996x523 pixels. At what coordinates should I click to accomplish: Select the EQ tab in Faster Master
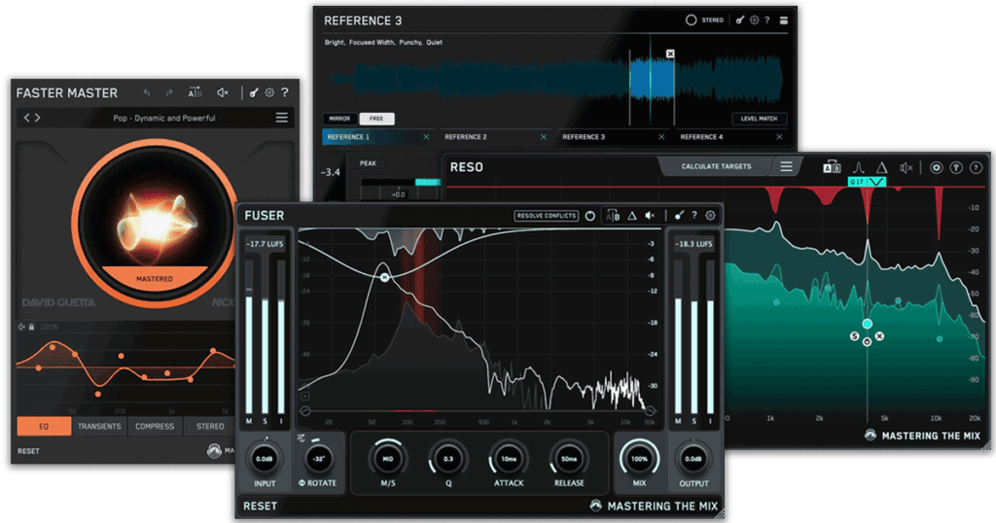(44, 426)
